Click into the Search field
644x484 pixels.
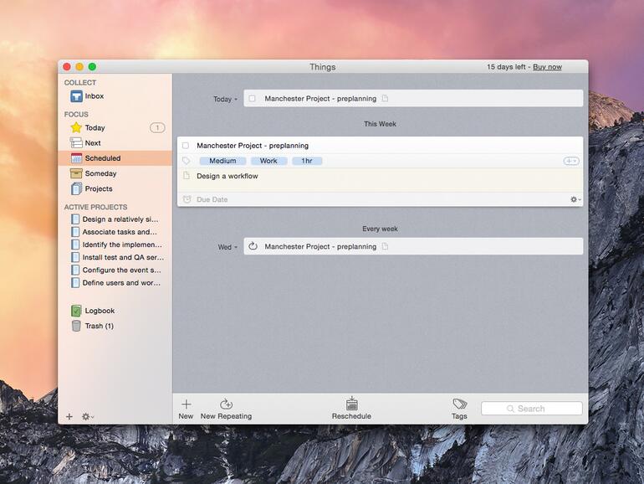tap(531, 409)
